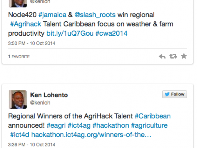Viewport: 197px width, 148px height.
Task: Follow Ken Lohento on Twitter
Action: coord(175,94)
